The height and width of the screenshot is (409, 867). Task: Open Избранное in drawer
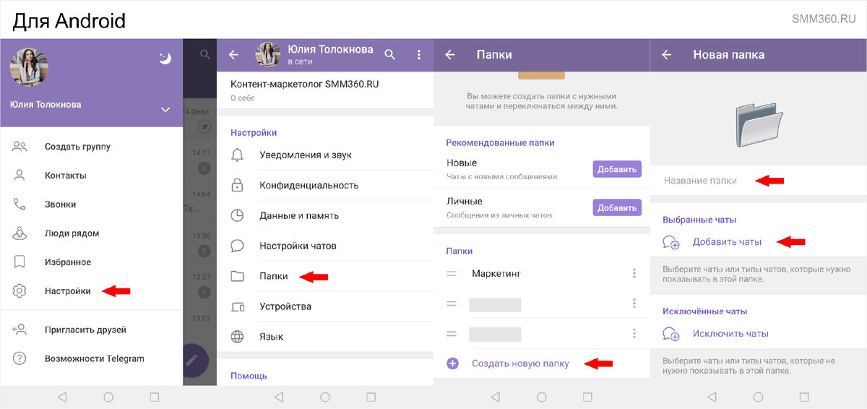pos(92,262)
